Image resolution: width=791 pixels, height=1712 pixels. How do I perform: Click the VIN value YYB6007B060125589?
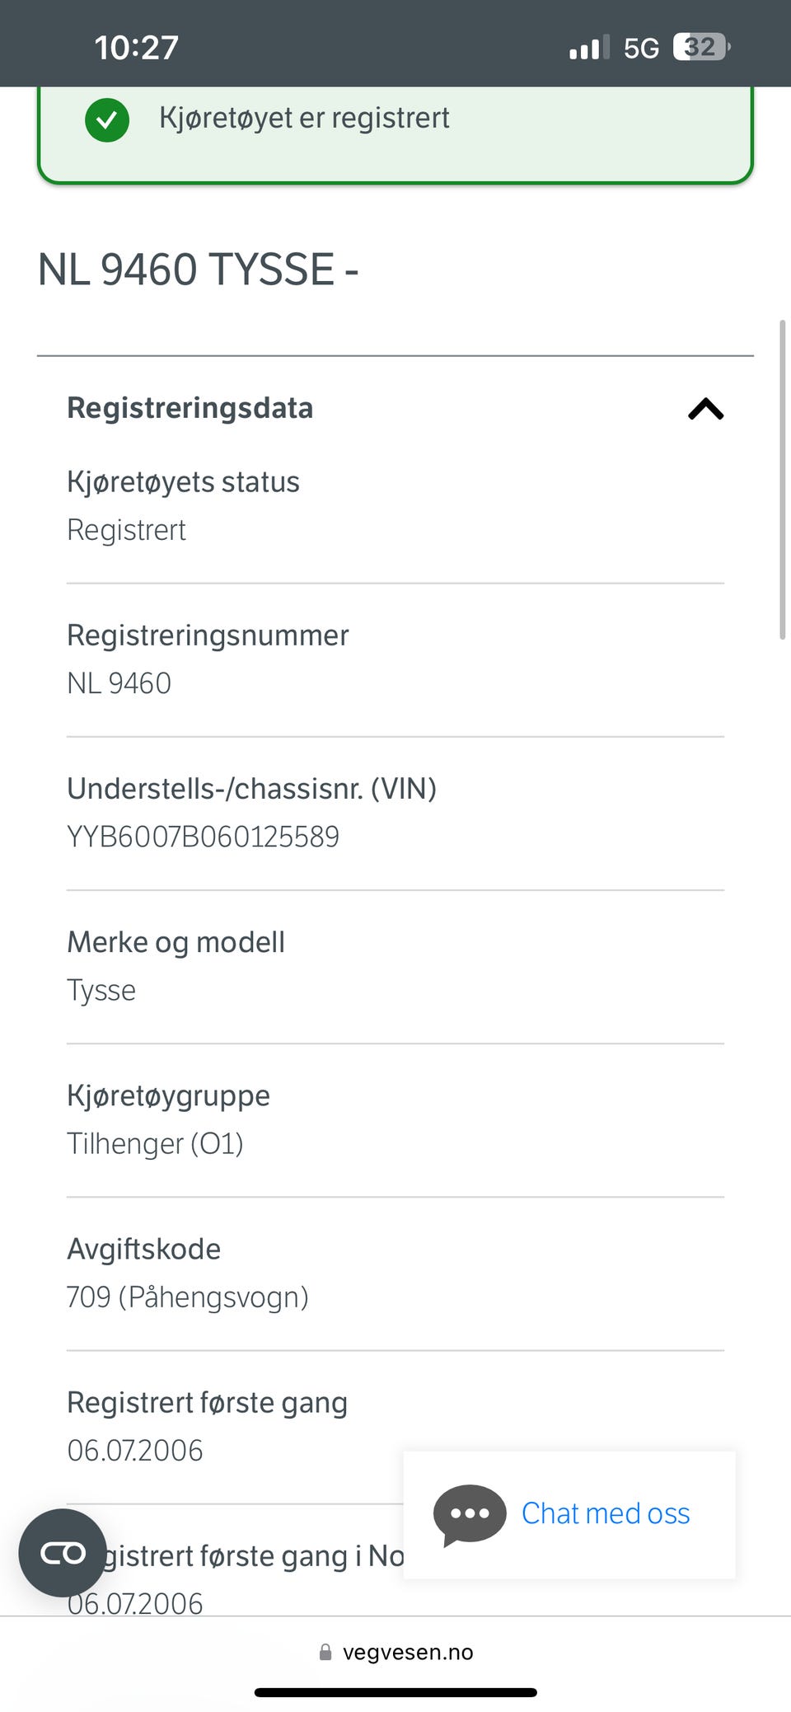point(203,837)
